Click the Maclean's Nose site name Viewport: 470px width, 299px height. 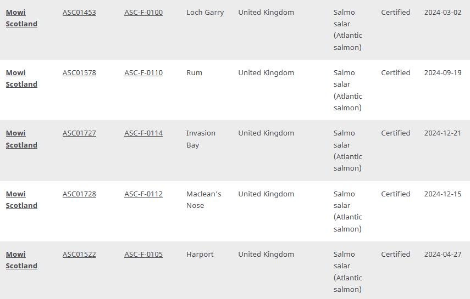[x=203, y=200]
